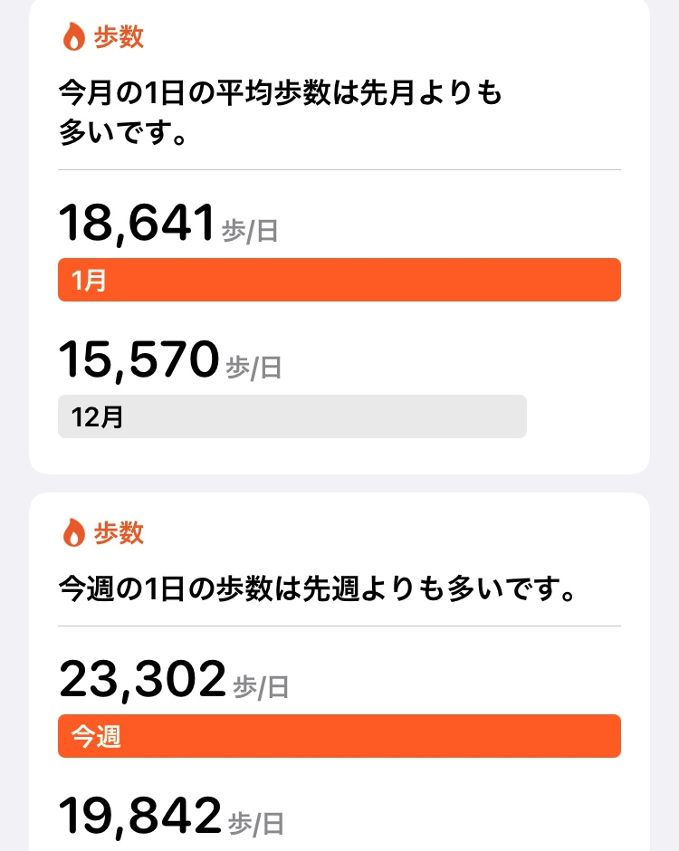
Task: Tap the flame icon in monthly steps card
Action: pyautogui.click(x=74, y=37)
